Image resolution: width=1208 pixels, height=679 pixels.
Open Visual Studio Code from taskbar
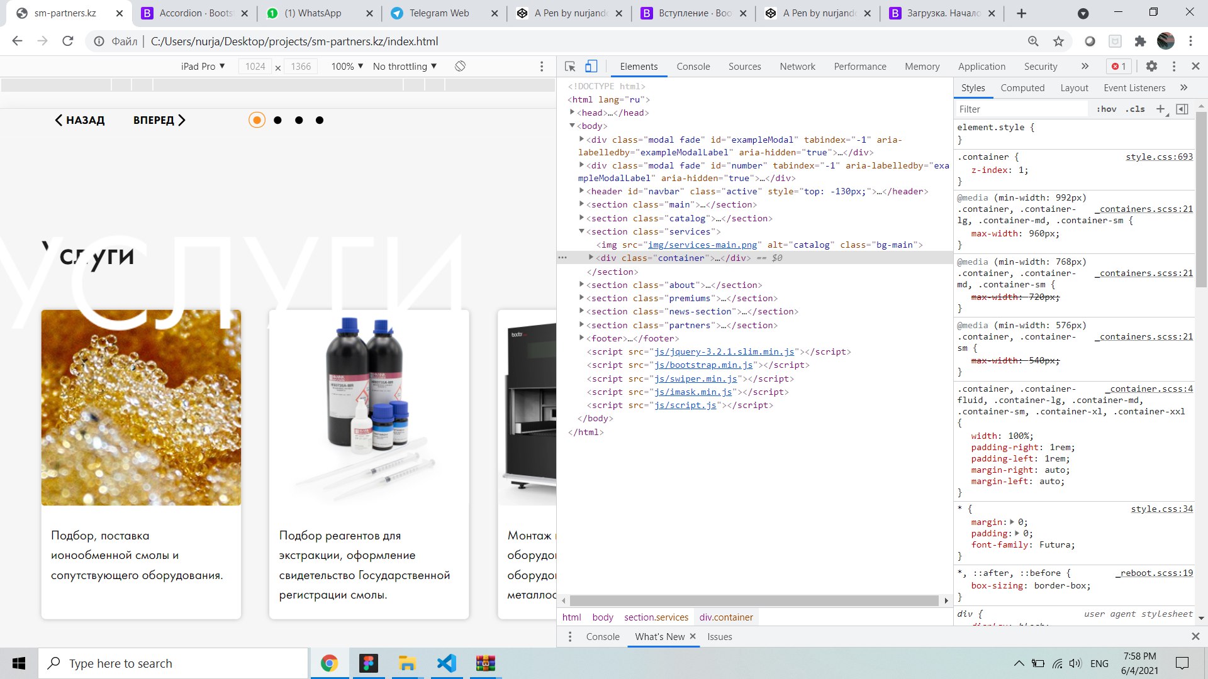click(447, 663)
